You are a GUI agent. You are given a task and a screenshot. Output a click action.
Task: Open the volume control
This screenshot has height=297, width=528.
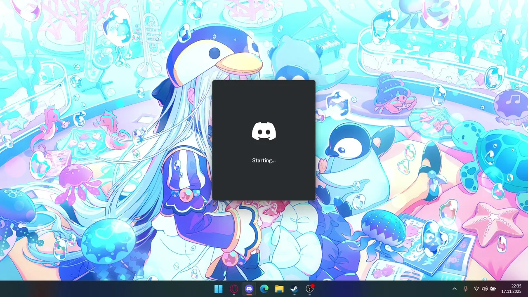pyautogui.click(x=485, y=289)
